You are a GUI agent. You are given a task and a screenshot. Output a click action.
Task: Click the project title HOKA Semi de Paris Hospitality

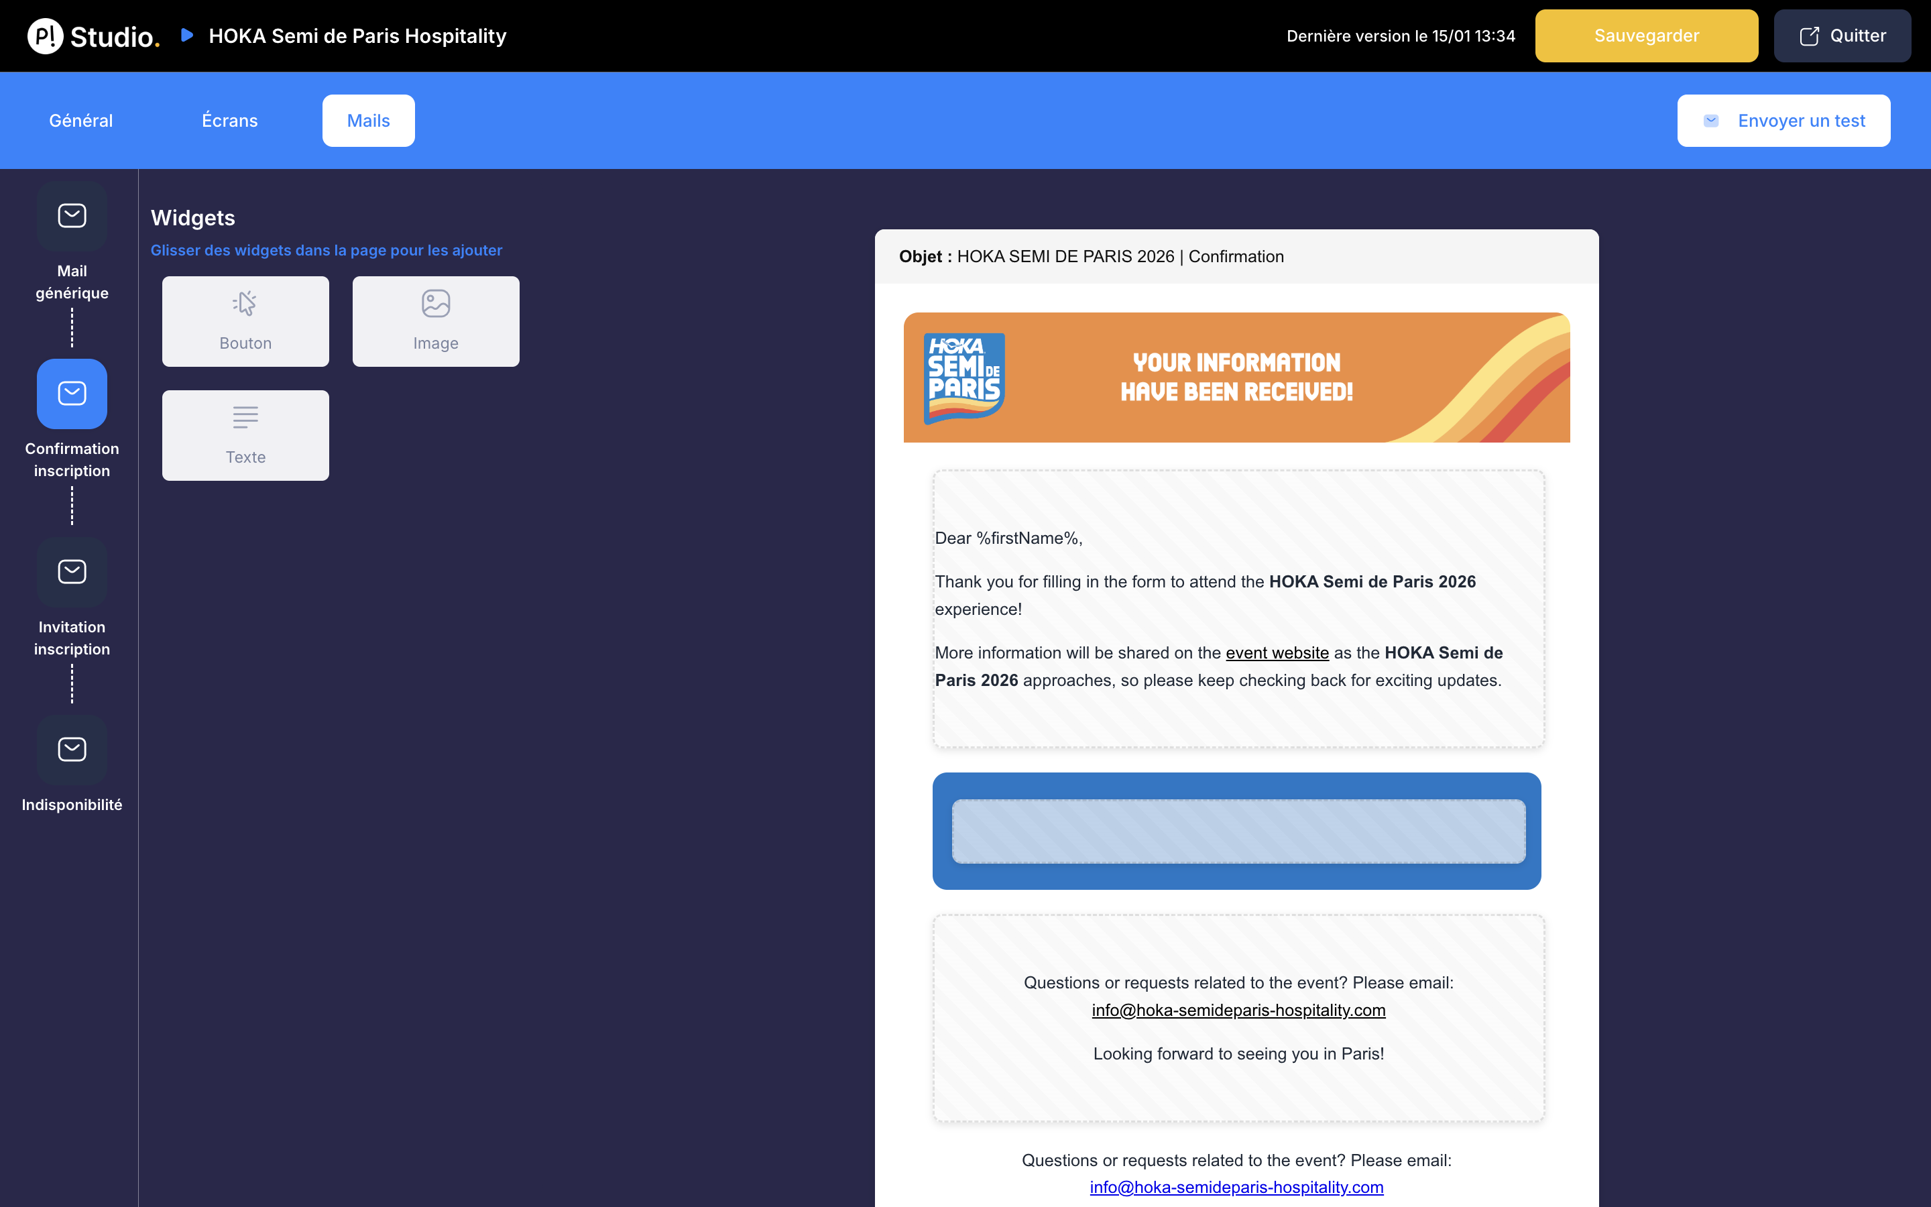357,36
